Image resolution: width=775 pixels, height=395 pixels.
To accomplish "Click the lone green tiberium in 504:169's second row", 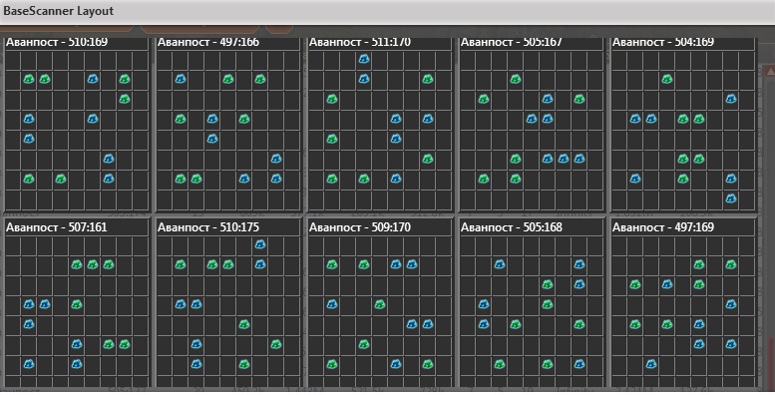I will (667, 79).
